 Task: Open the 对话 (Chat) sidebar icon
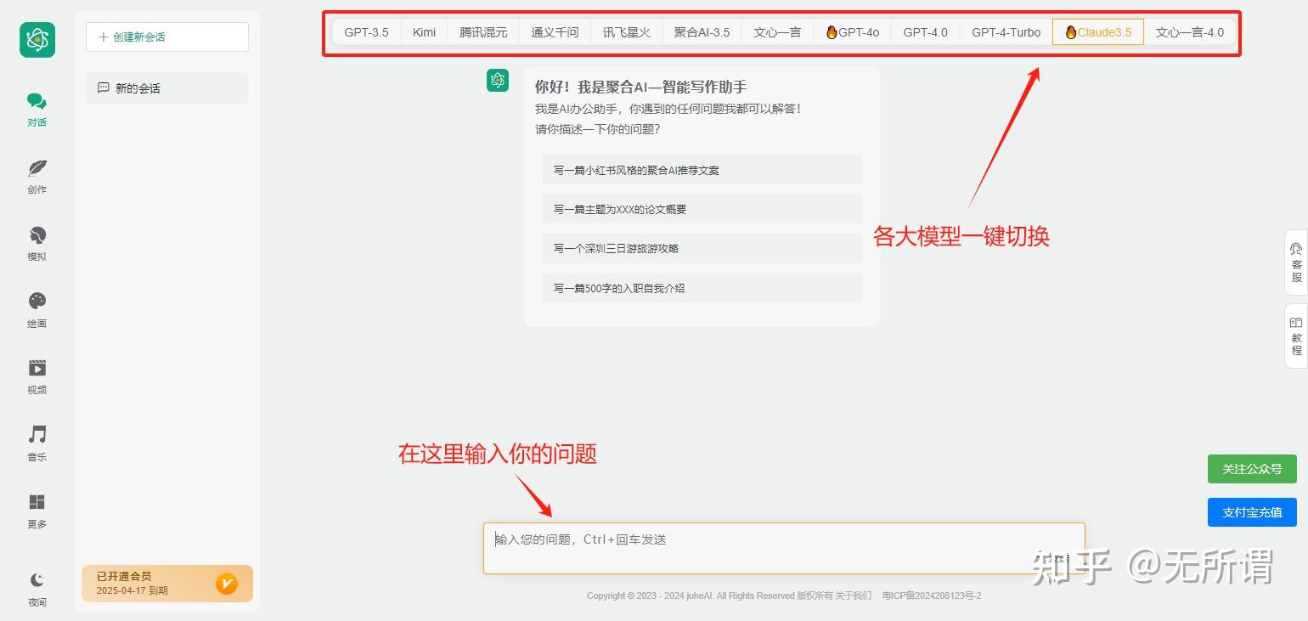(37, 107)
